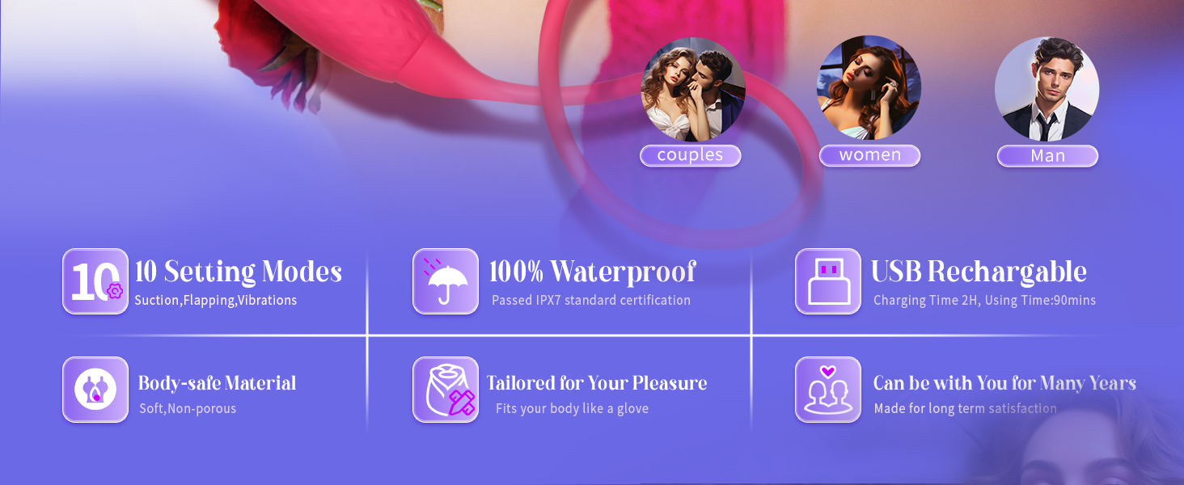Viewport: 1184px width, 485px height.
Task: Click the USB rechargeable plug icon
Action: click(828, 281)
